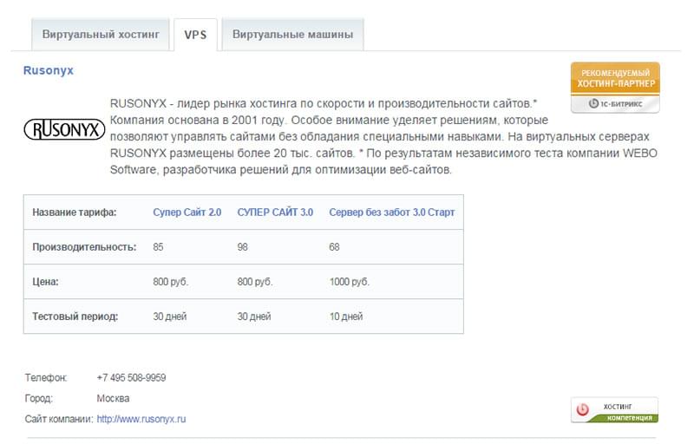The width and height of the screenshot is (694, 444).
Task: Click performance value 68
Action: pos(334,247)
